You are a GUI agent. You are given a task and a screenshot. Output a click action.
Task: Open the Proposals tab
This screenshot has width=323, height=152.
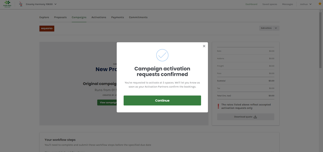pyautogui.click(x=60, y=17)
